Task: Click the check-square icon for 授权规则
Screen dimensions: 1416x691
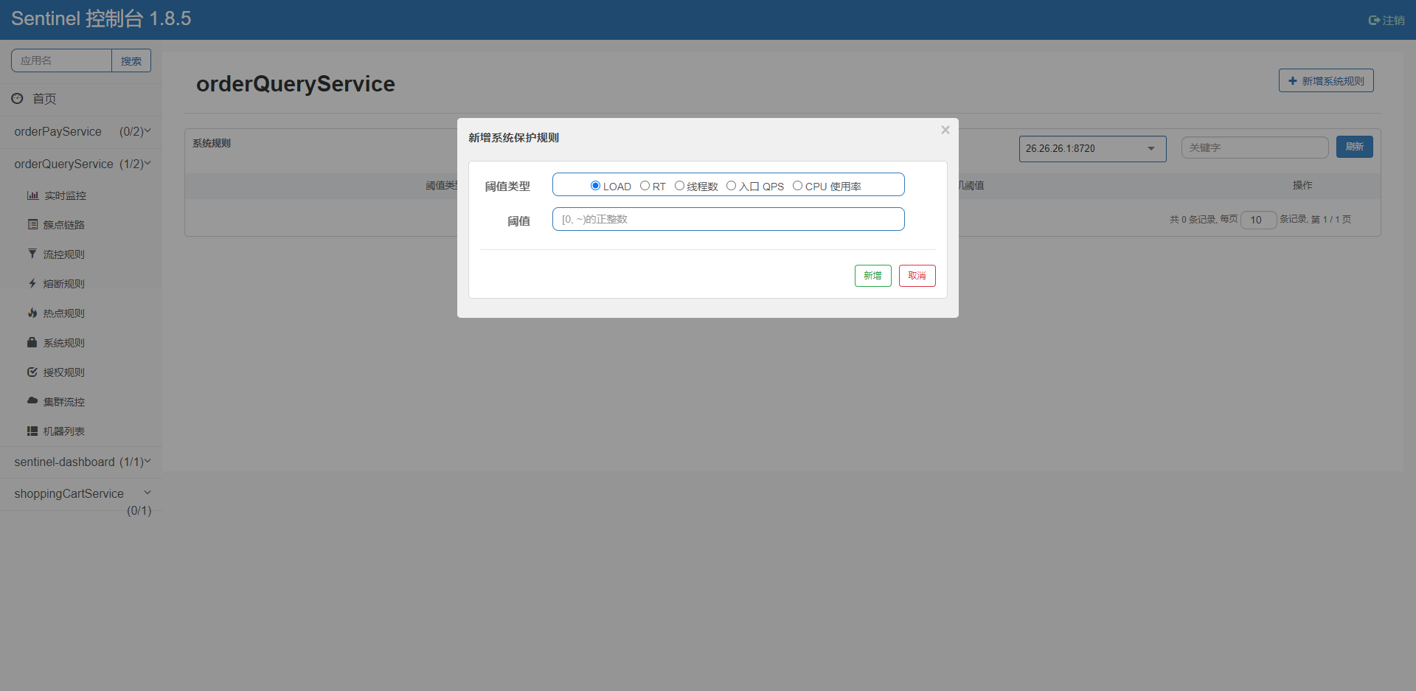Action: click(x=32, y=372)
